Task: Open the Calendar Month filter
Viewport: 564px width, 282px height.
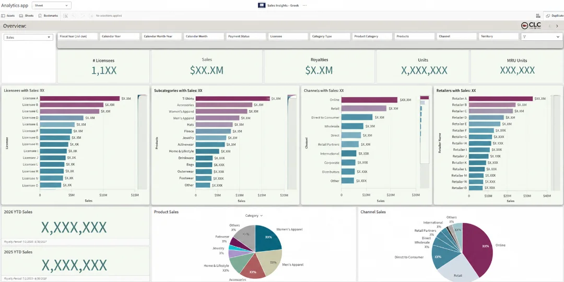Action: point(204,37)
